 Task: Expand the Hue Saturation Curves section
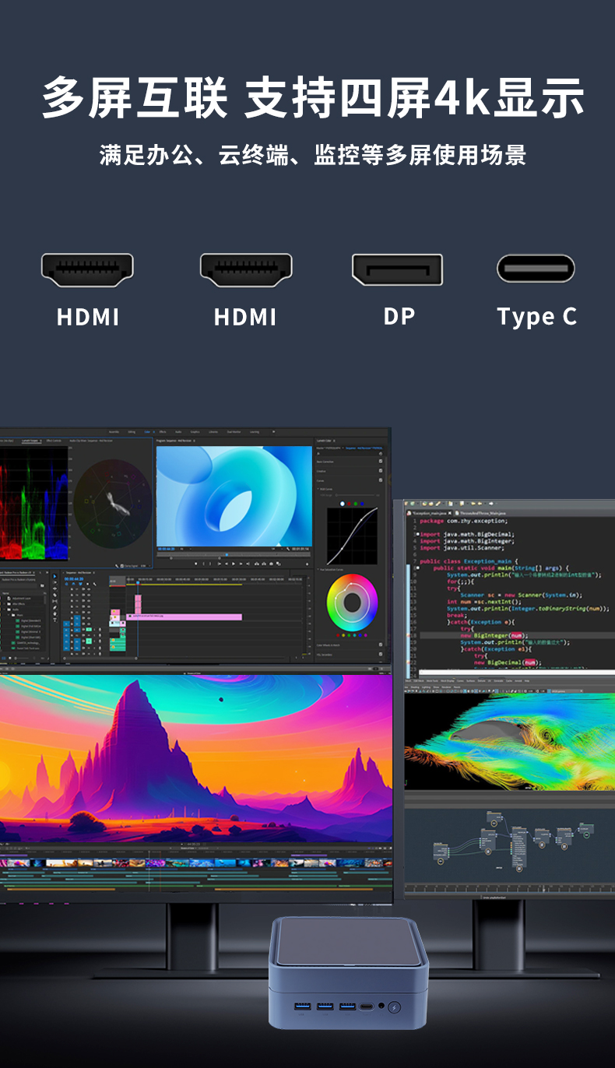[x=318, y=570]
